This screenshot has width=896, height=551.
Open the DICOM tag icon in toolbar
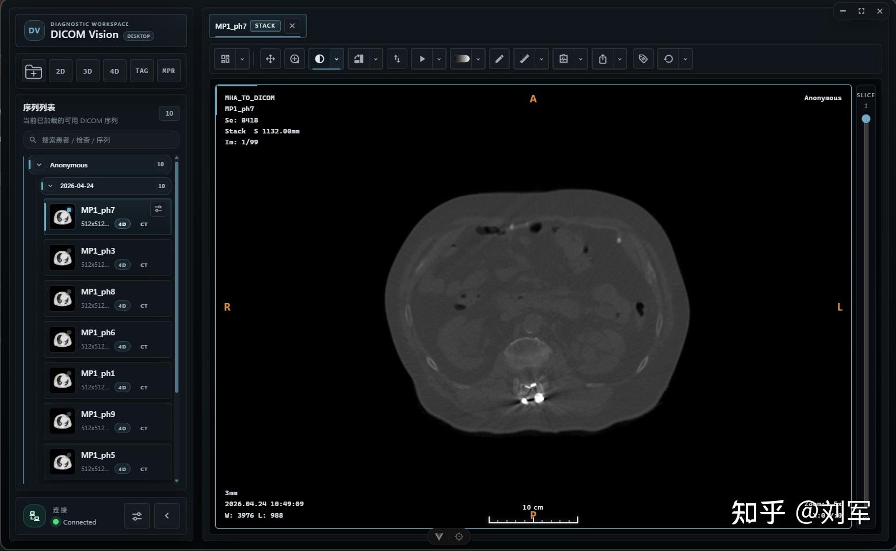pos(643,59)
